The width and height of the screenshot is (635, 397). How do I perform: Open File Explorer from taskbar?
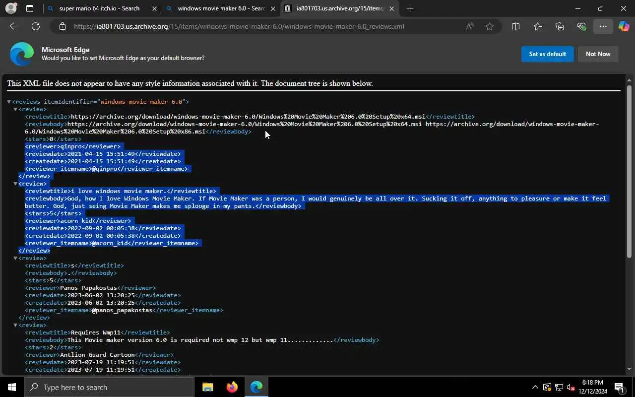coord(208,387)
